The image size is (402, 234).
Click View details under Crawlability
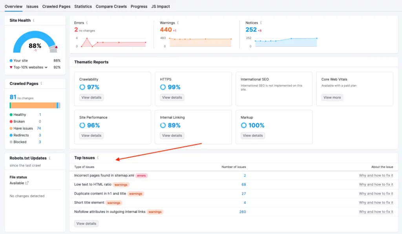coord(91,97)
